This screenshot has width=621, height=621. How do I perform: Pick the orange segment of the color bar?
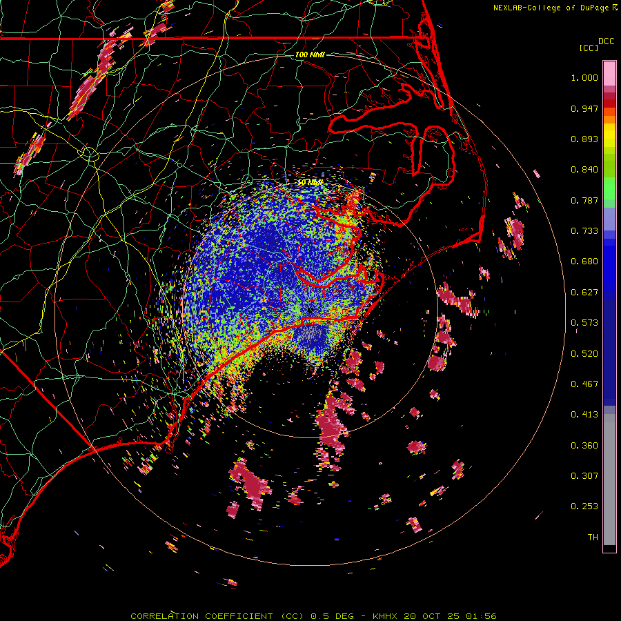click(x=609, y=119)
